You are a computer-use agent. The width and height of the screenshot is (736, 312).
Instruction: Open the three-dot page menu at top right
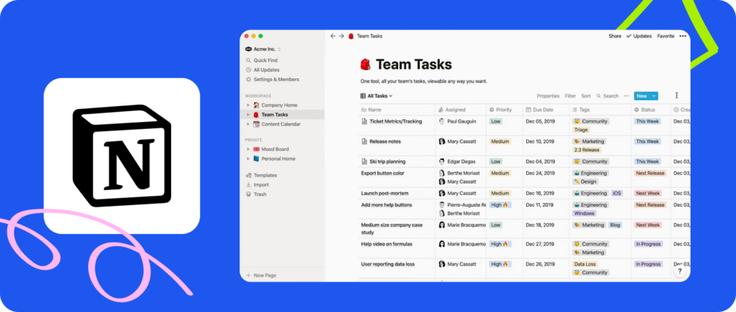[682, 36]
